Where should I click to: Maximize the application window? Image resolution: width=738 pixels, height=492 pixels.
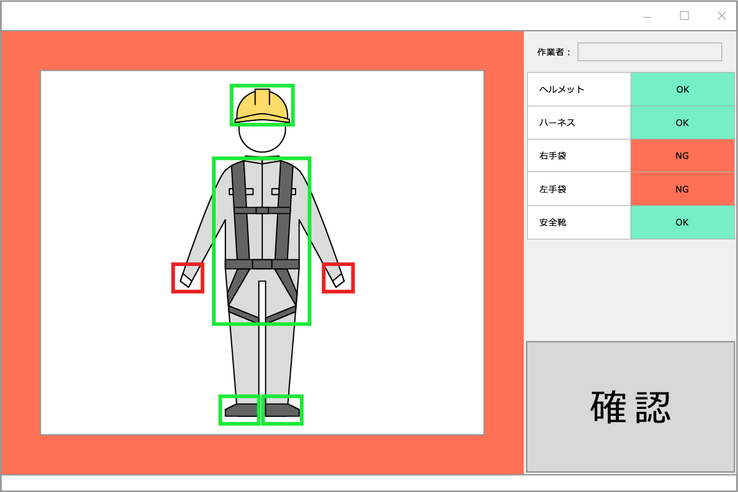point(684,16)
